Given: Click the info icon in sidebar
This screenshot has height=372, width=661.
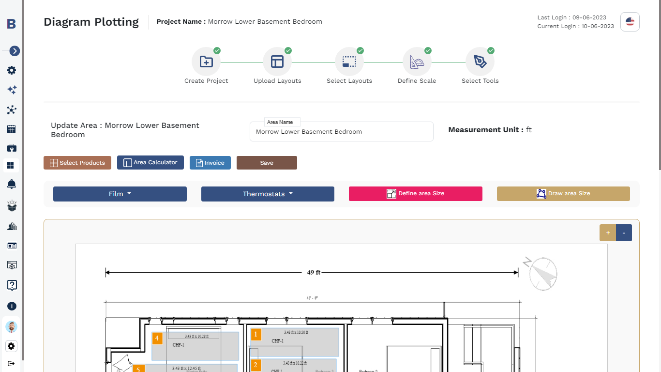Looking at the screenshot, I should point(12,306).
